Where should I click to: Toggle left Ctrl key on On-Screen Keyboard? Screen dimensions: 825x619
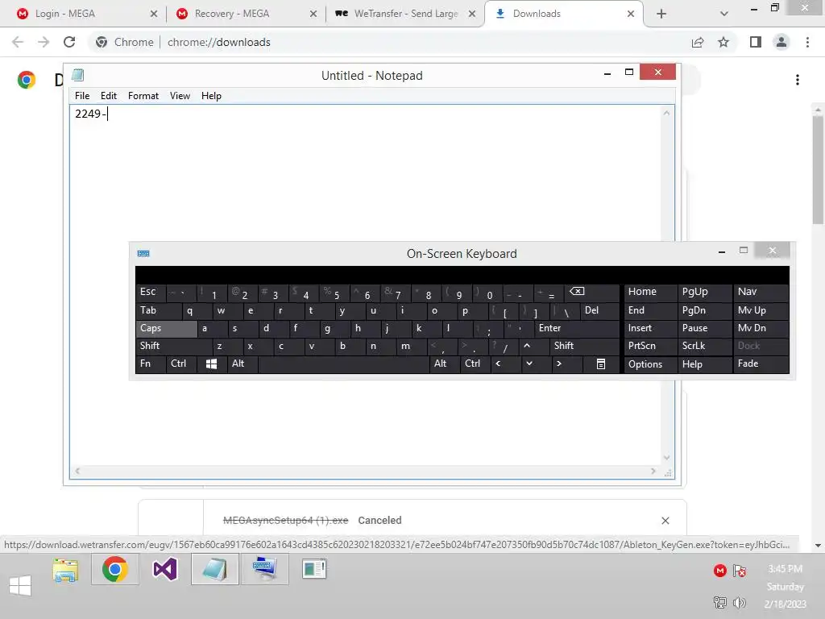(181, 364)
